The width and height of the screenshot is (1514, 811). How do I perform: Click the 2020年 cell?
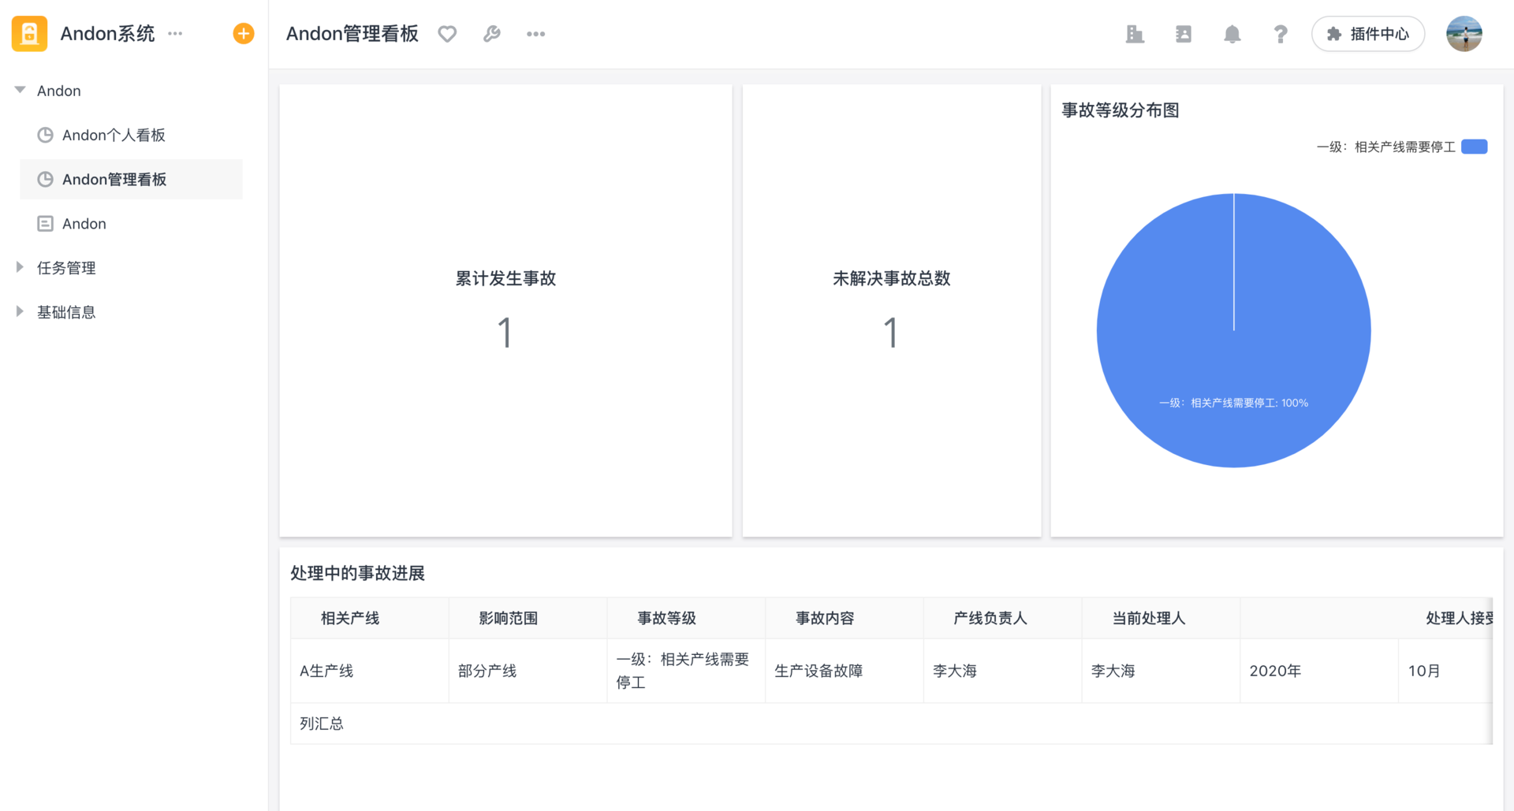[1319, 671]
